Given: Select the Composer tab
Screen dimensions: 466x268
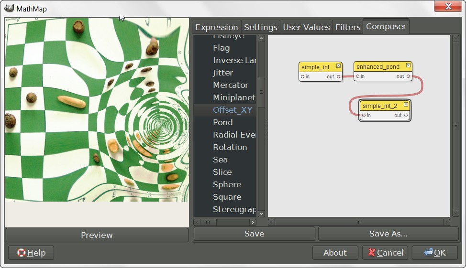Looking at the screenshot, I should (386, 26).
